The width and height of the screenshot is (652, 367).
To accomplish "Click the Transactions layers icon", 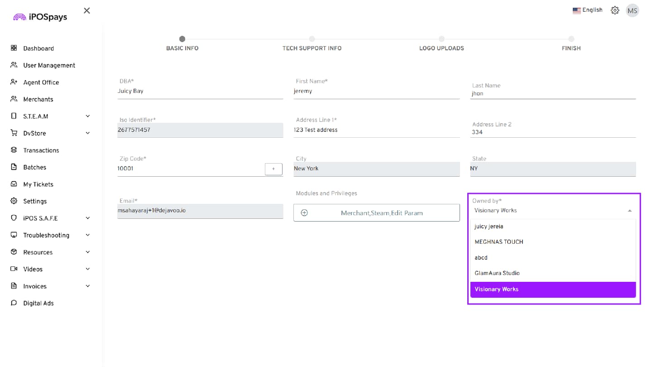I will click(14, 150).
